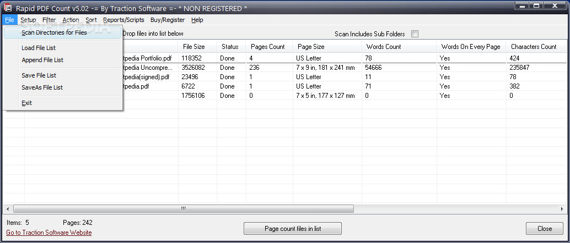Open the Filter menu
This screenshot has height=243, width=570.
tap(49, 20)
